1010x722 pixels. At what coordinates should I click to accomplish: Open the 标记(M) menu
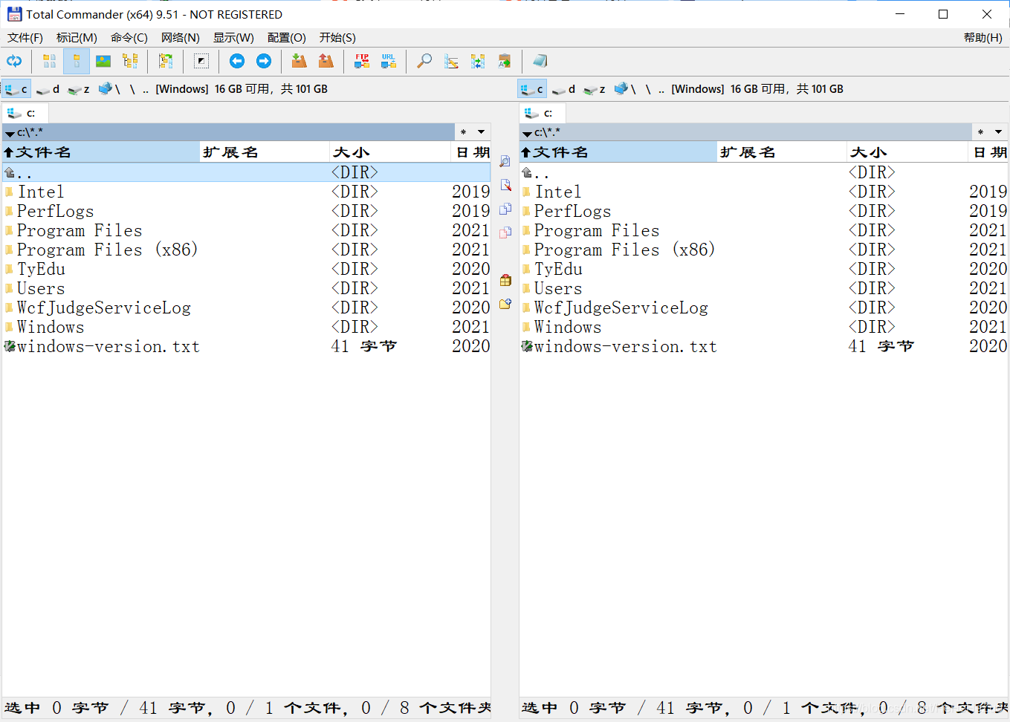(77, 37)
